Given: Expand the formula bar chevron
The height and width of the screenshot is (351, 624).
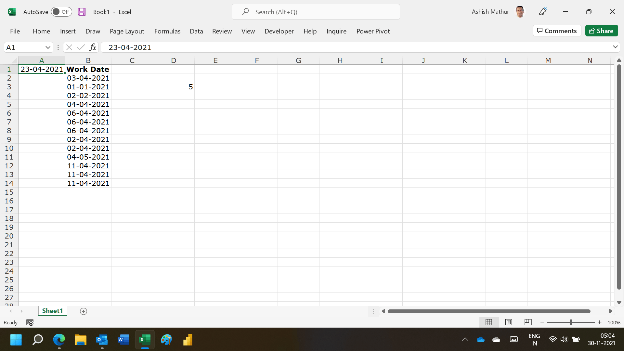Looking at the screenshot, I should pos(615,47).
